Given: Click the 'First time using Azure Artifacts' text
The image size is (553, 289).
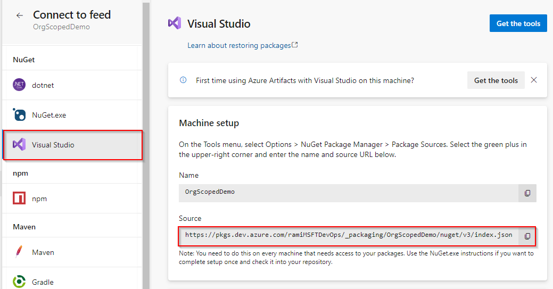Looking at the screenshot, I should pos(305,80).
